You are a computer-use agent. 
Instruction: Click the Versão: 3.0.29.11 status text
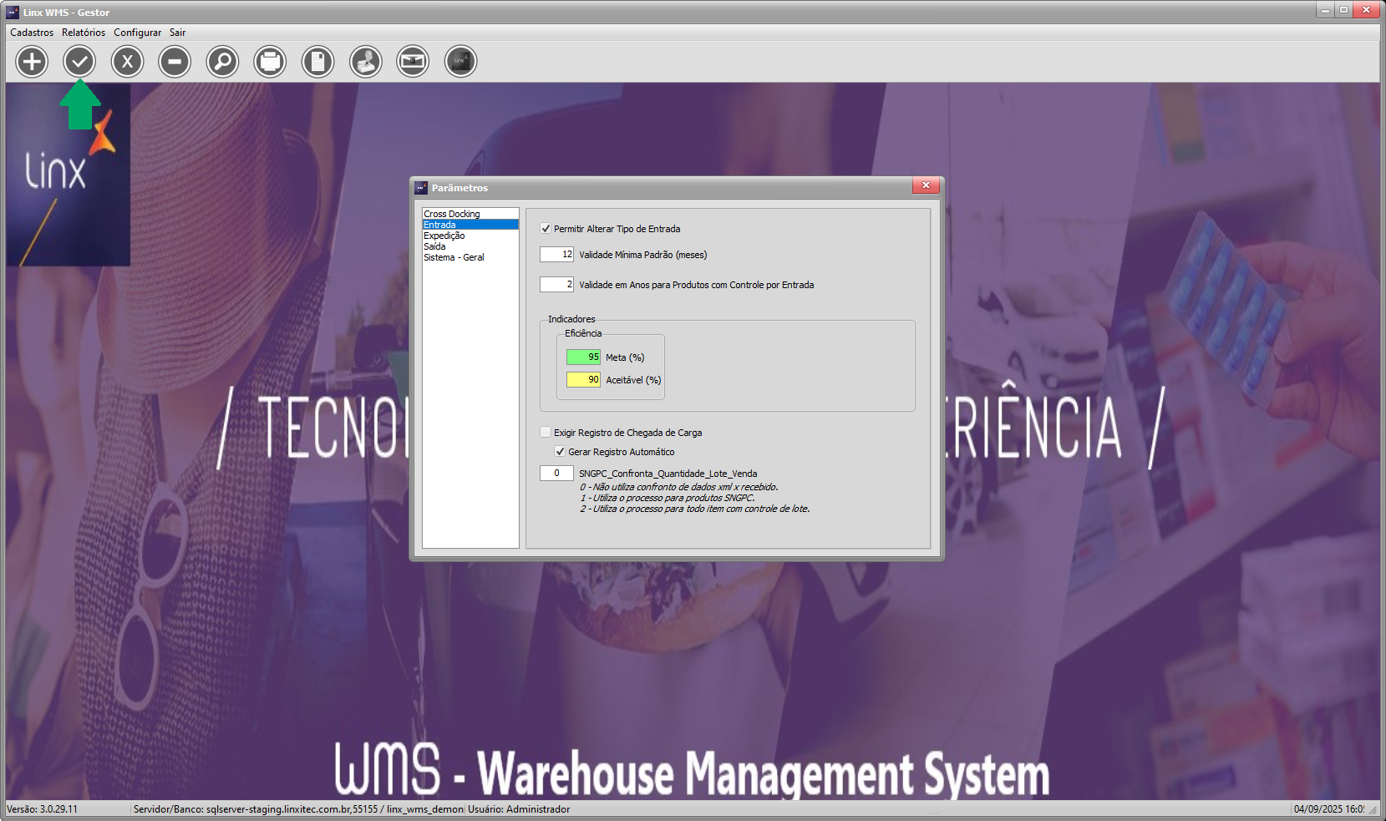(x=43, y=809)
